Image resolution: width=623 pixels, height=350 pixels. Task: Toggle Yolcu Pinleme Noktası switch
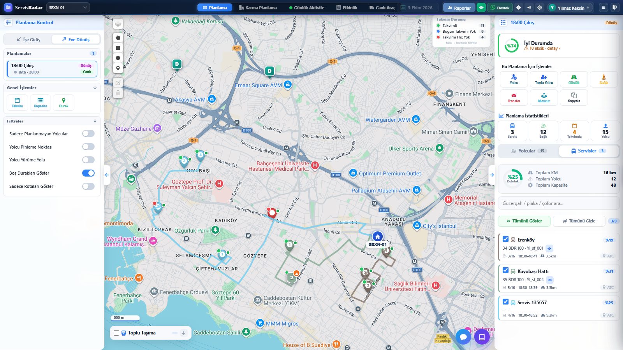pos(88,147)
